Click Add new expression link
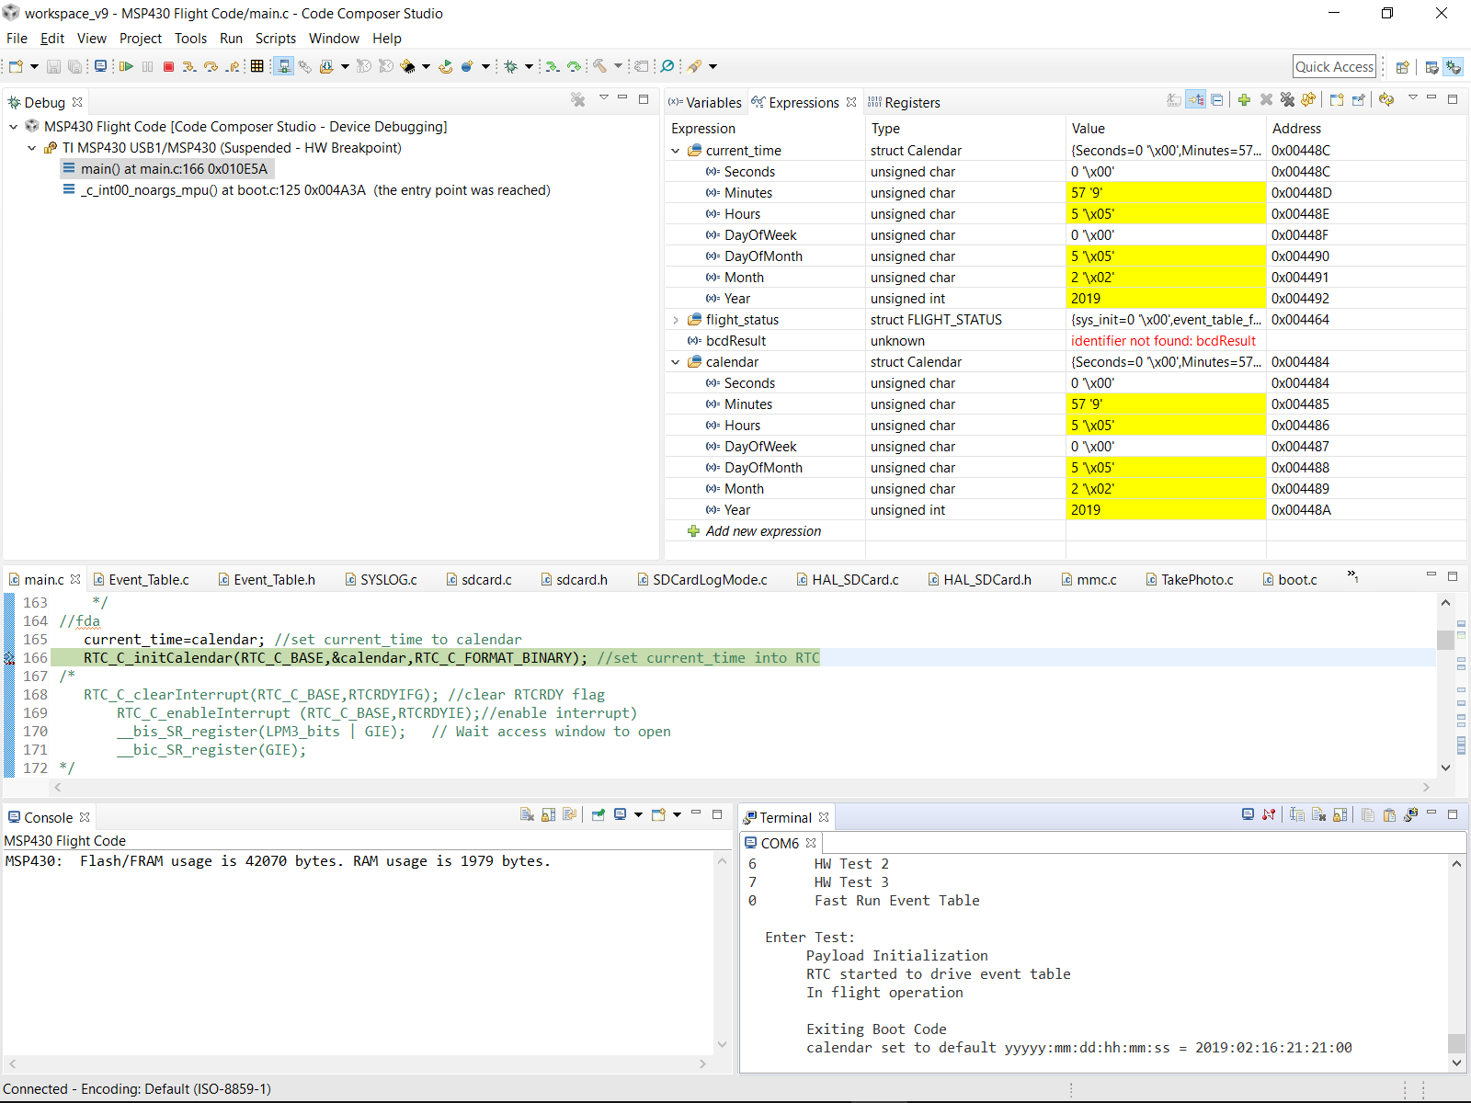Viewport: 1471px width, 1103px height. (x=763, y=531)
